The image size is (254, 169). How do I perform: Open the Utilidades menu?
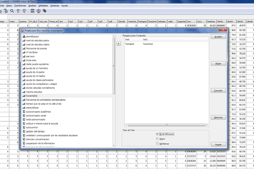click(x=43, y=6)
